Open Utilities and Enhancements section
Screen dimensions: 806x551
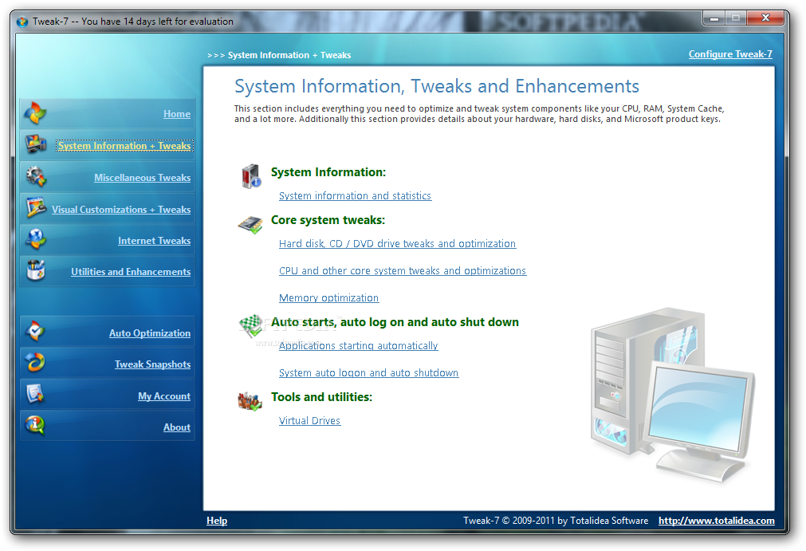click(131, 272)
